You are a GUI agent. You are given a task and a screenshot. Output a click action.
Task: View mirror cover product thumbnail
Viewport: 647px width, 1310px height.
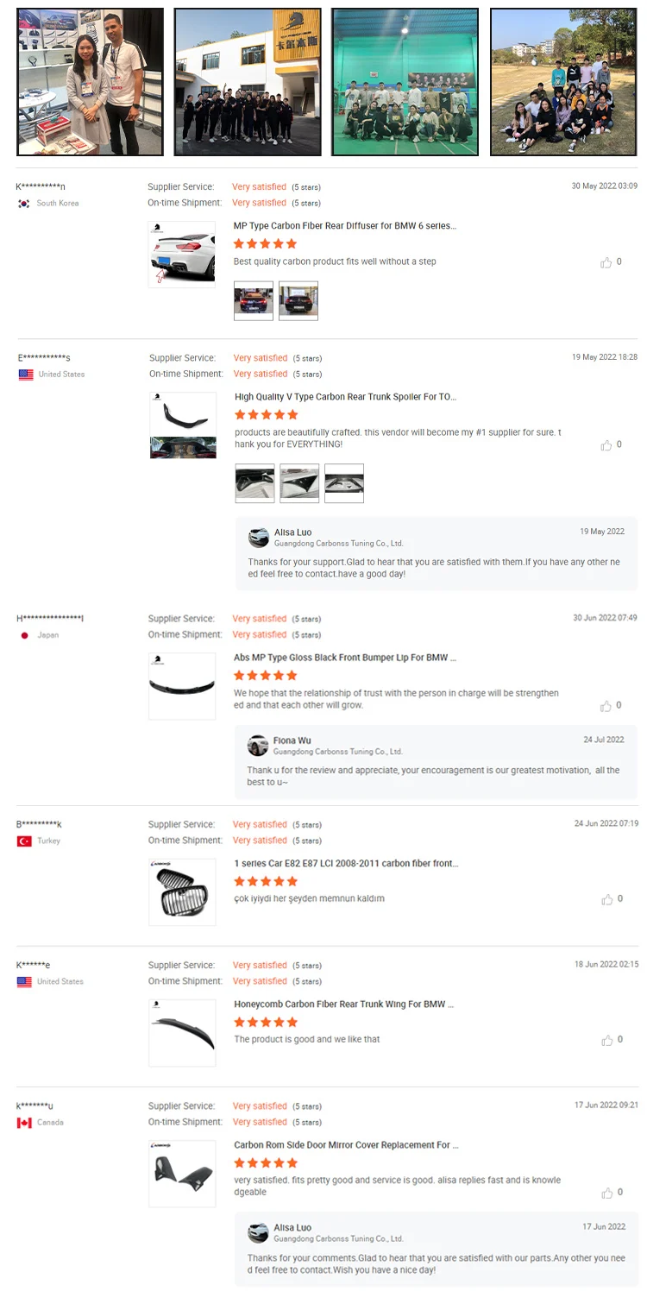pyautogui.click(x=181, y=1174)
